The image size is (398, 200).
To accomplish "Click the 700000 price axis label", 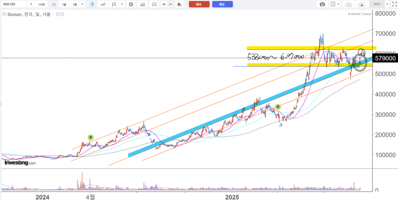I will pyautogui.click(x=385, y=34).
